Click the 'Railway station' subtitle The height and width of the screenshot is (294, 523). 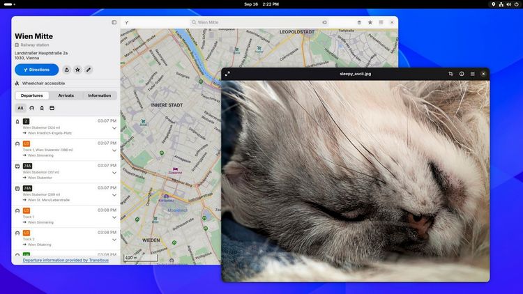point(35,45)
